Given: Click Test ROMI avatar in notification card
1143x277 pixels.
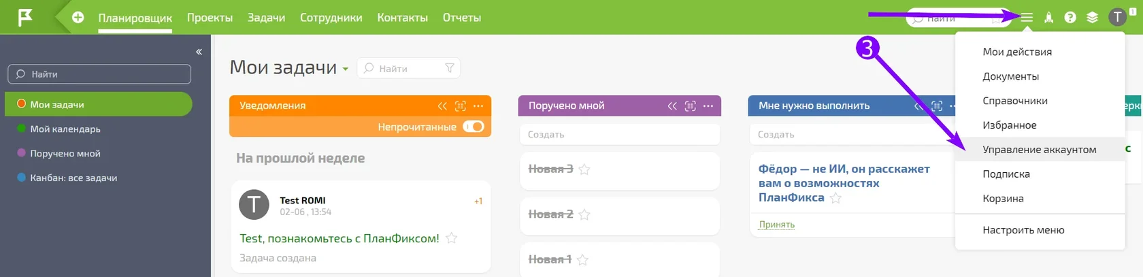Looking at the screenshot, I should pos(254,204).
